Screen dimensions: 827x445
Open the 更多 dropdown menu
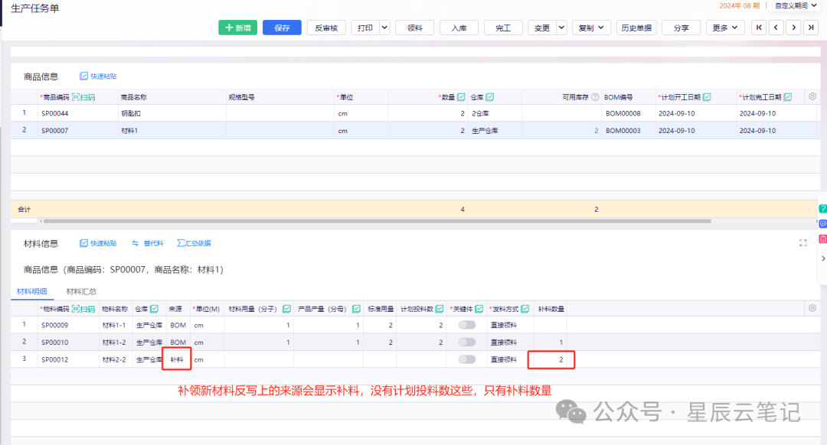pyautogui.click(x=725, y=28)
